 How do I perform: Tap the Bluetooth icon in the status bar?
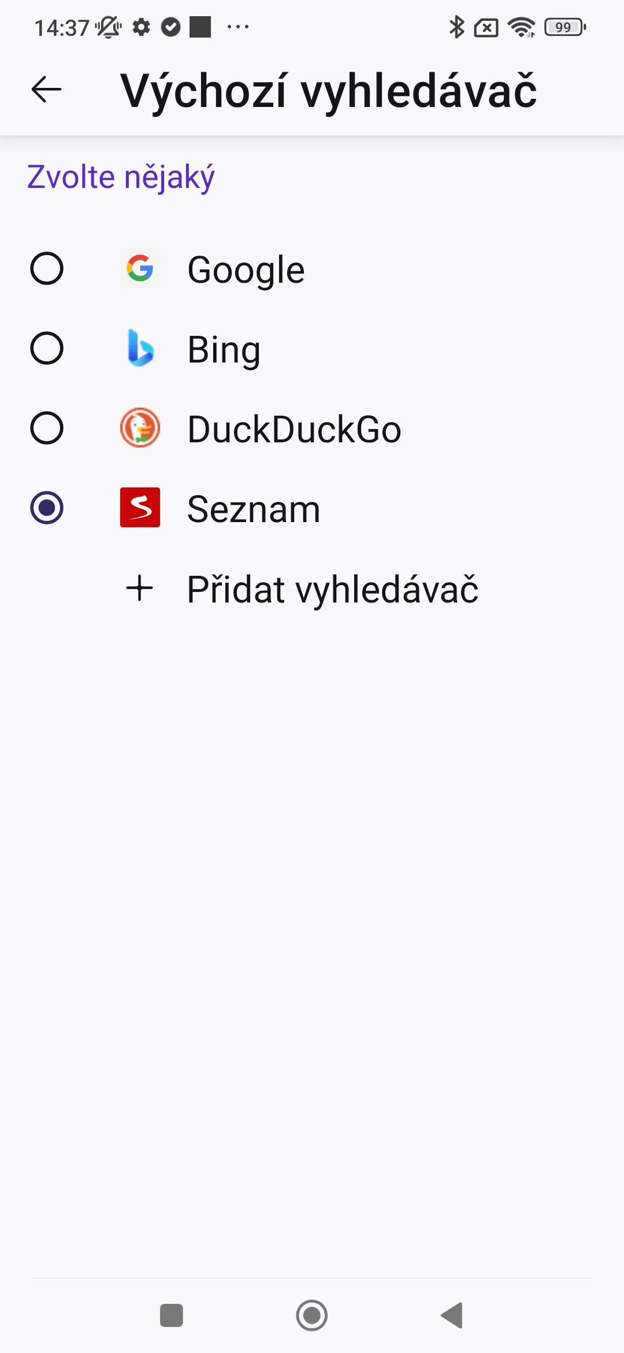point(456,27)
